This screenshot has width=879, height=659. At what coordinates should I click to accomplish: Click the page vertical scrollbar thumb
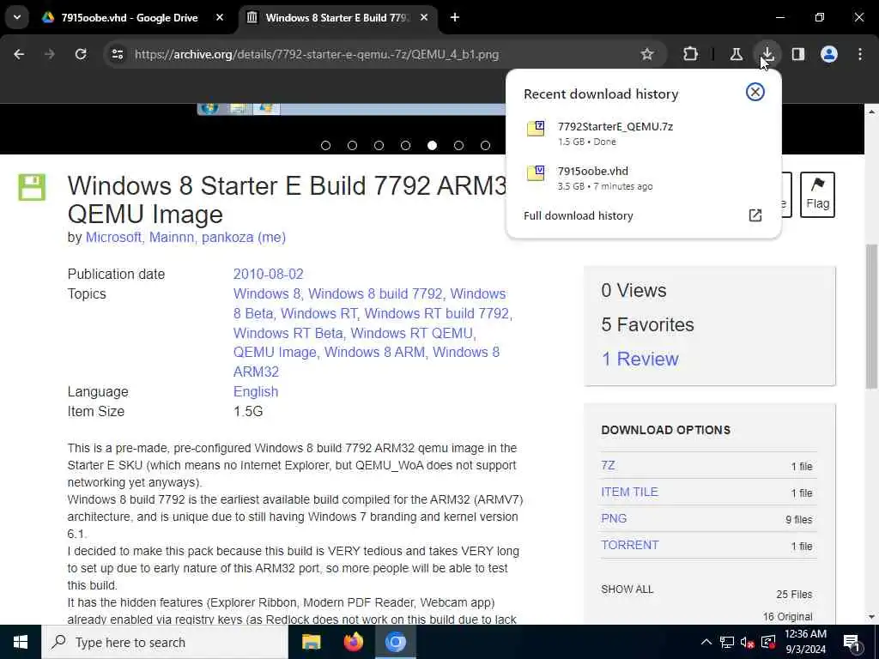[x=872, y=316]
